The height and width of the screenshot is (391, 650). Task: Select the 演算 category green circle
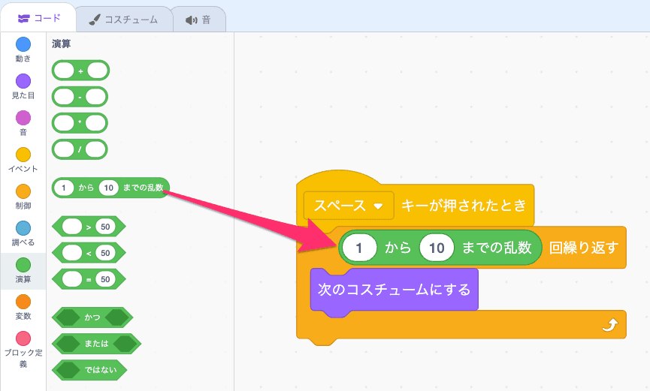click(x=23, y=265)
